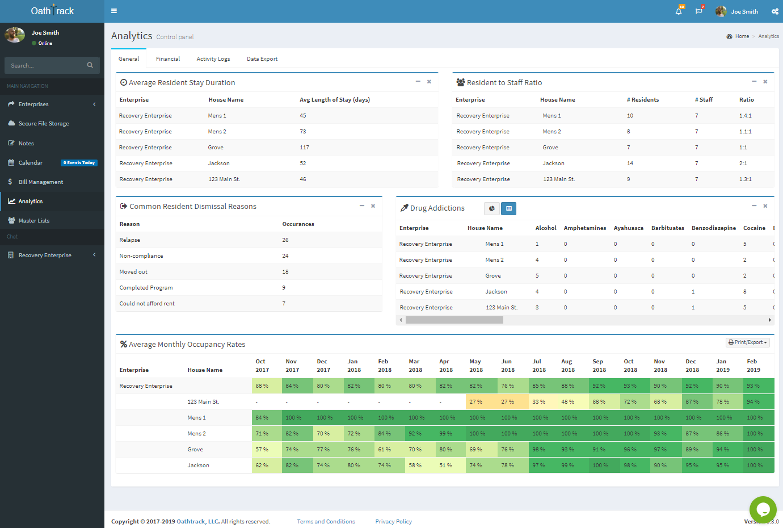Open Terms and Conditions
The height and width of the screenshot is (528, 783).
(x=326, y=522)
